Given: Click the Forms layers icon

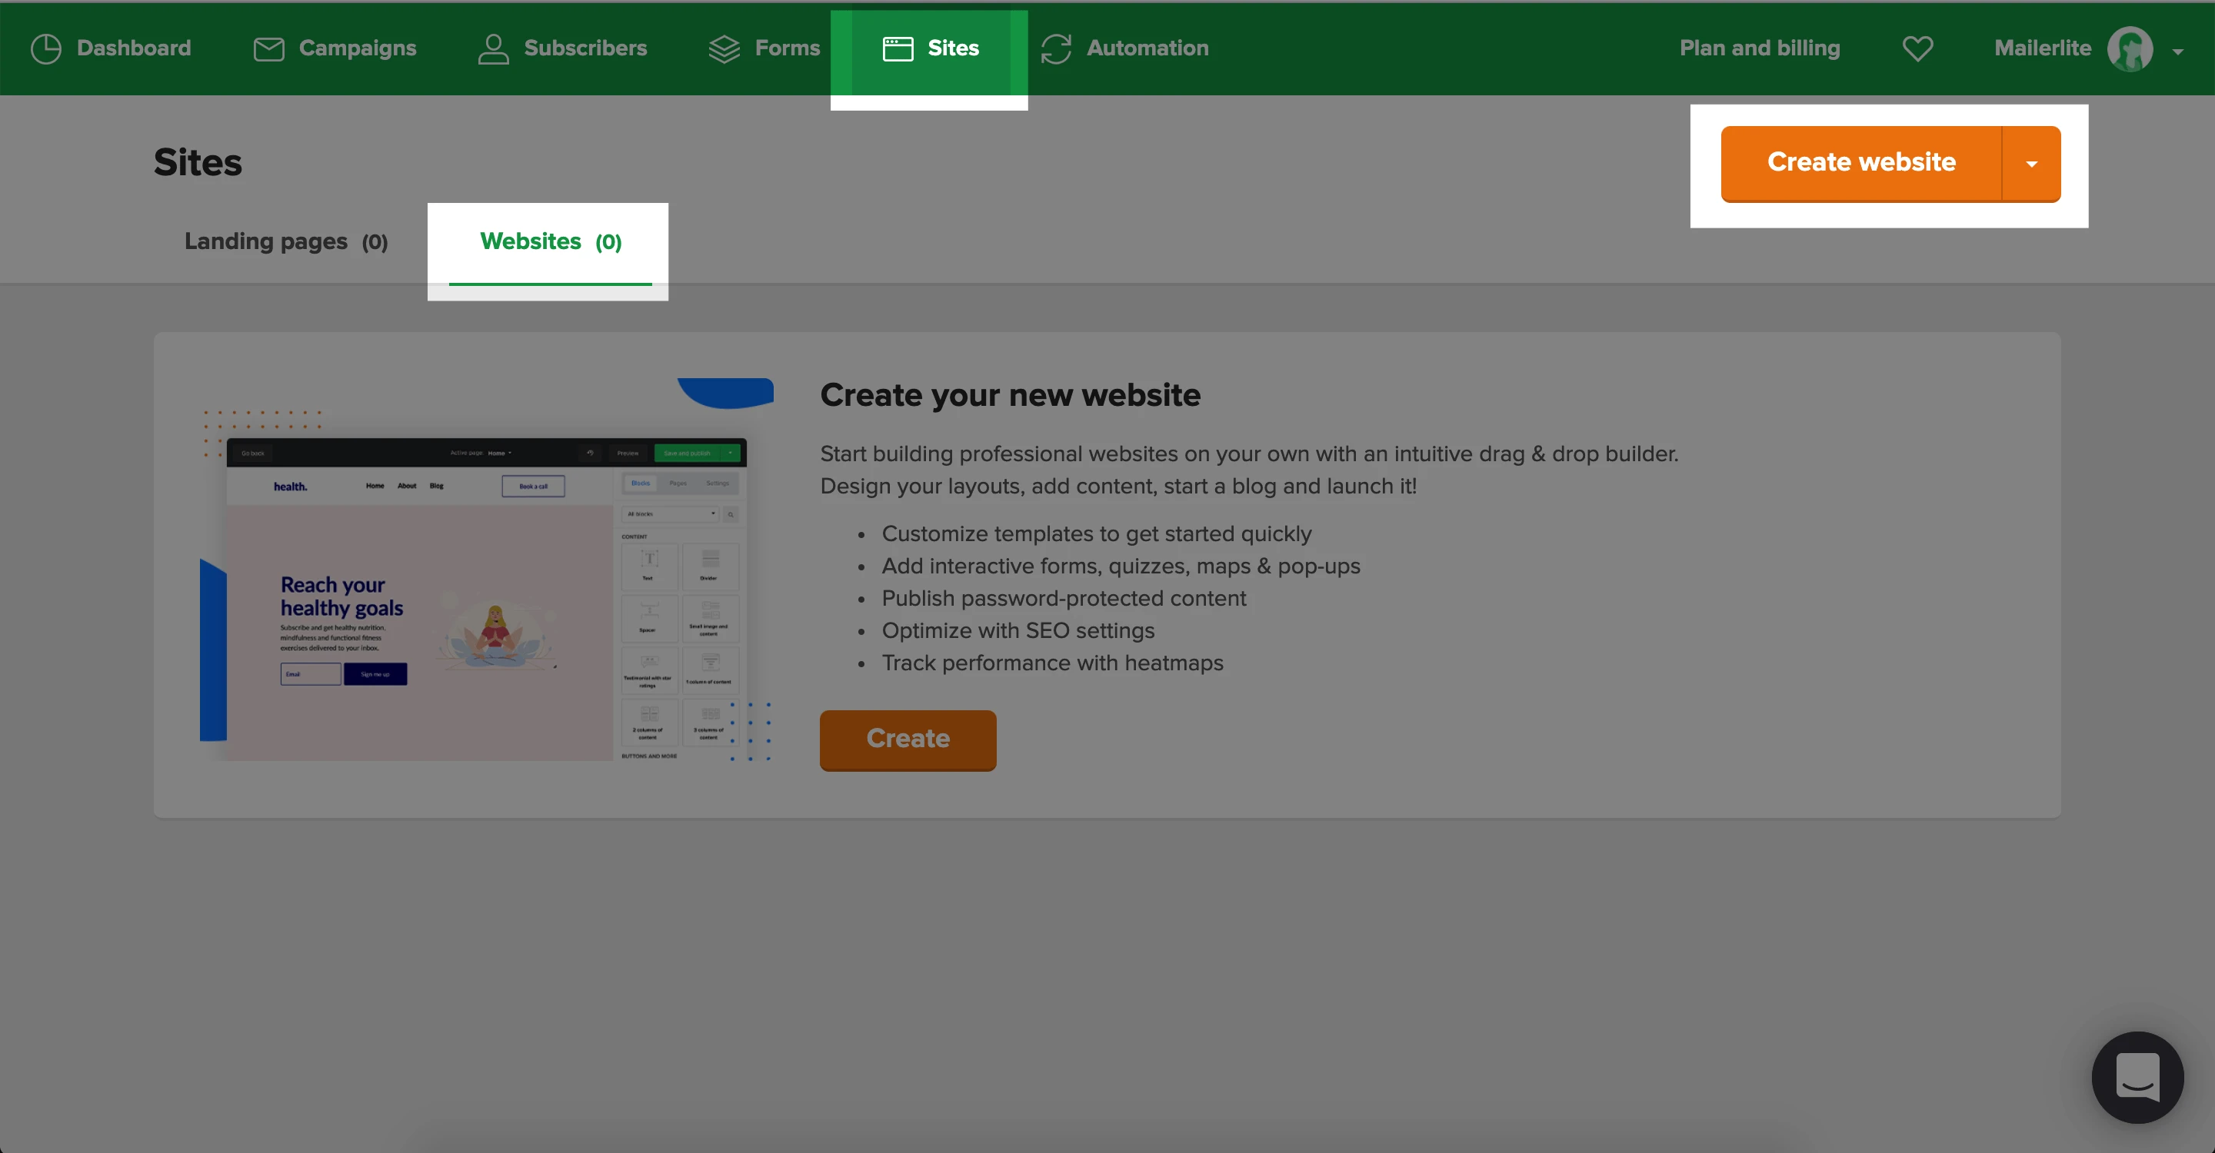Looking at the screenshot, I should click(724, 49).
